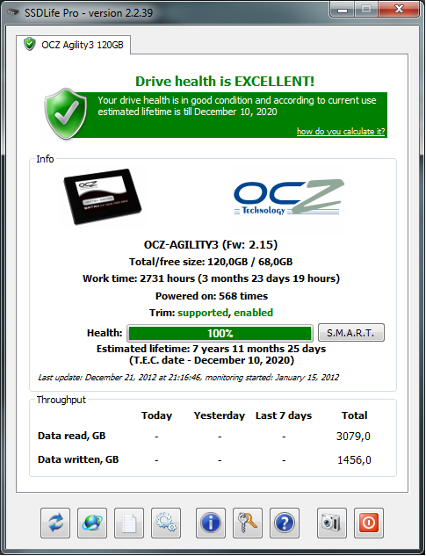
Task: Click the 'Work time: 2731 hours' line
Action: pos(211,278)
